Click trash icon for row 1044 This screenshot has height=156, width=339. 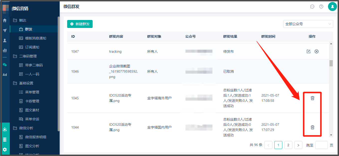[x=312, y=127]
